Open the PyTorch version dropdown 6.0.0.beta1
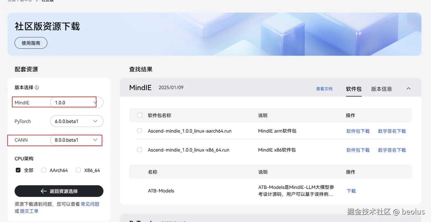431x222 pixels. click(77, 121)
